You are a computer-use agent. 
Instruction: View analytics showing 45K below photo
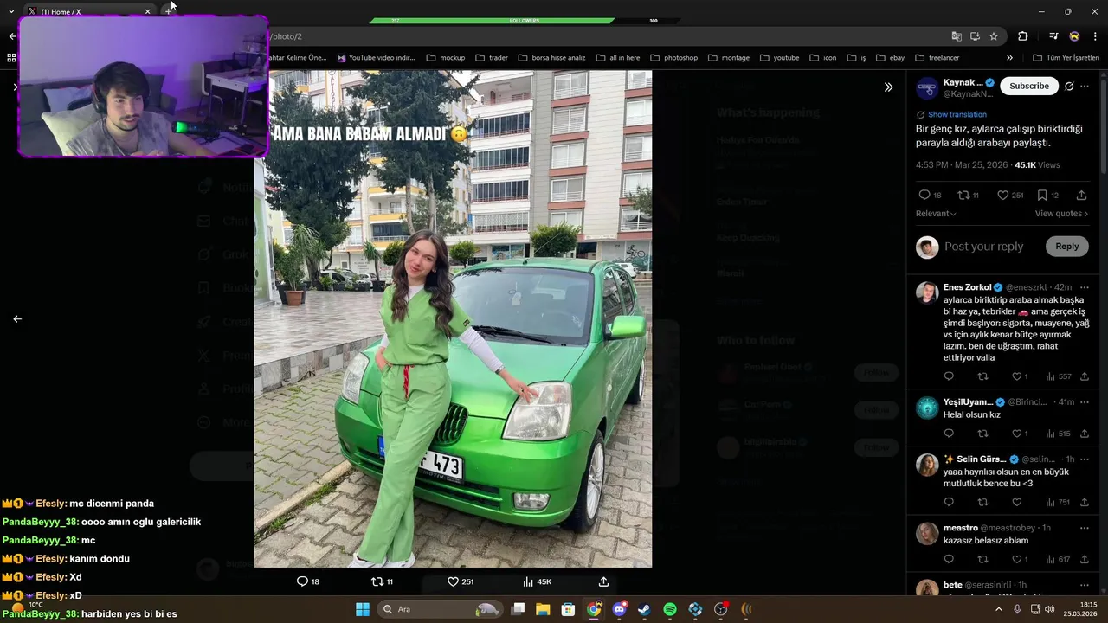pos(537,581)
